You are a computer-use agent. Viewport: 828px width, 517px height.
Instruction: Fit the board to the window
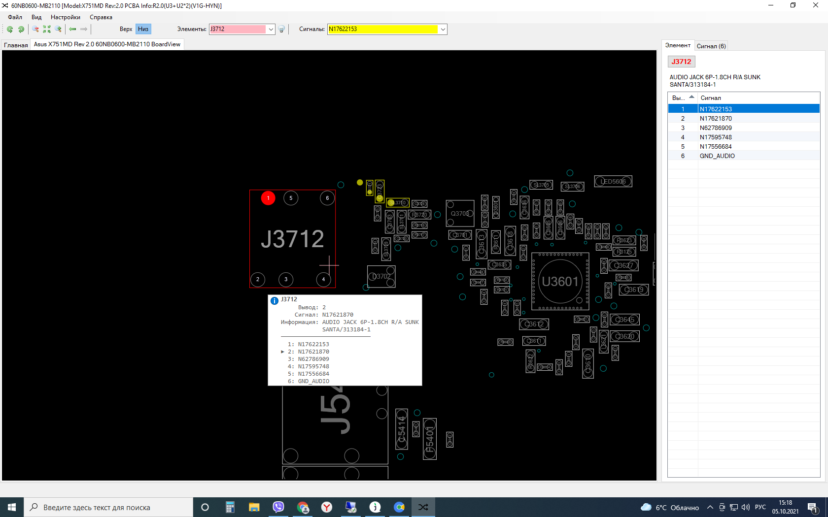click(47, 29)
